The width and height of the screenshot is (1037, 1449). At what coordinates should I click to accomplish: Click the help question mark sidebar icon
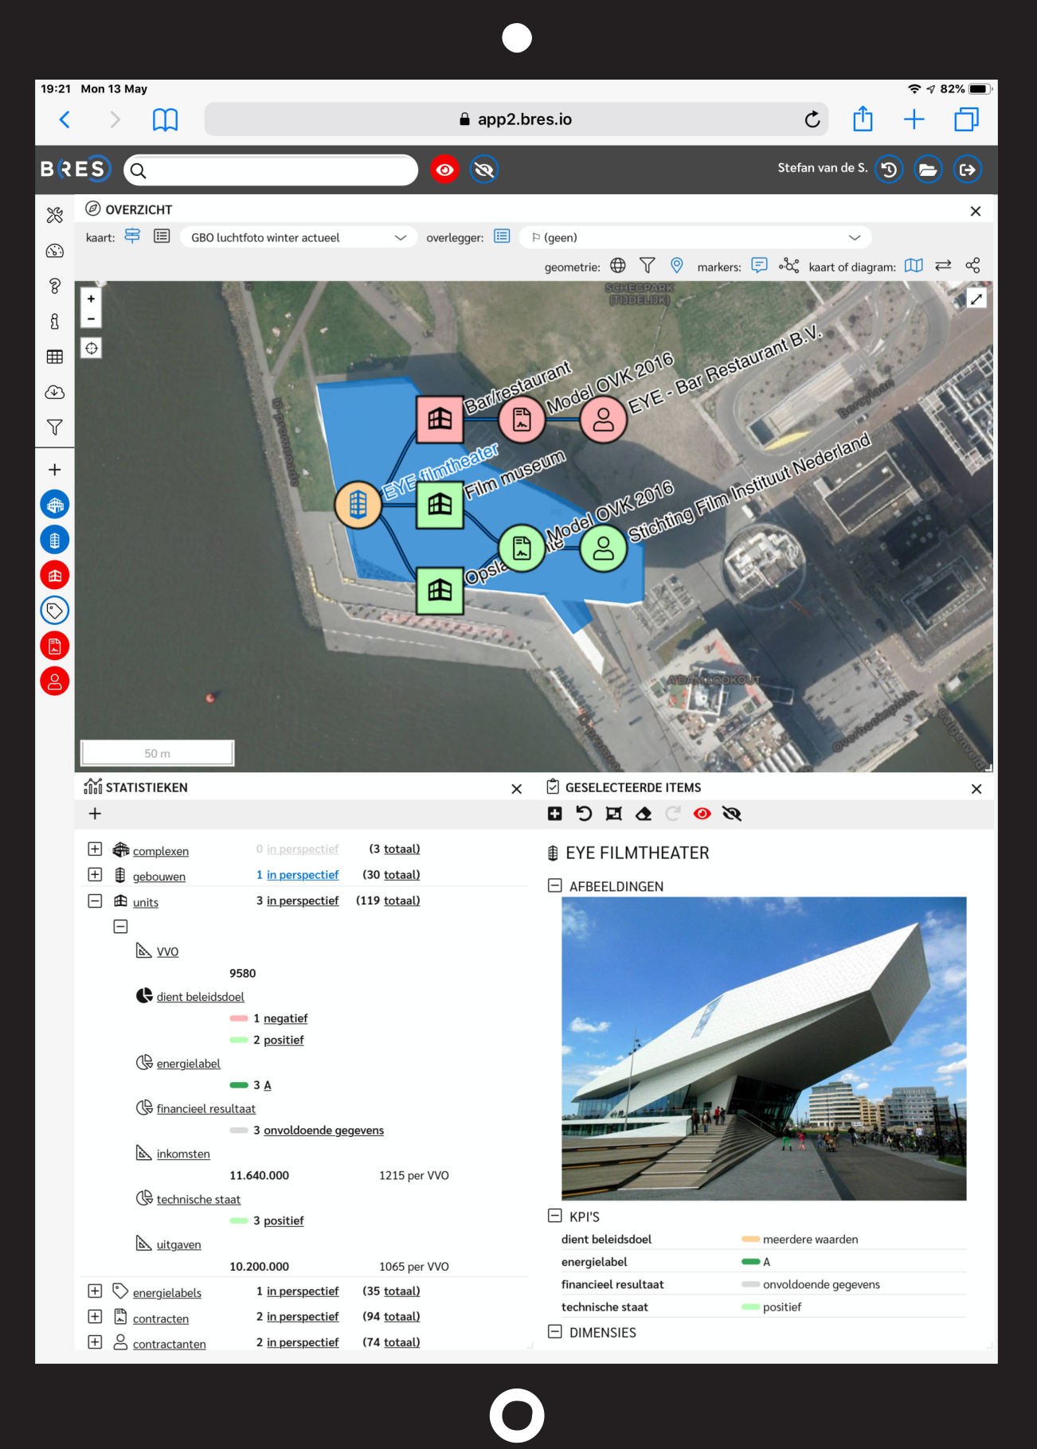click(55, 286)
